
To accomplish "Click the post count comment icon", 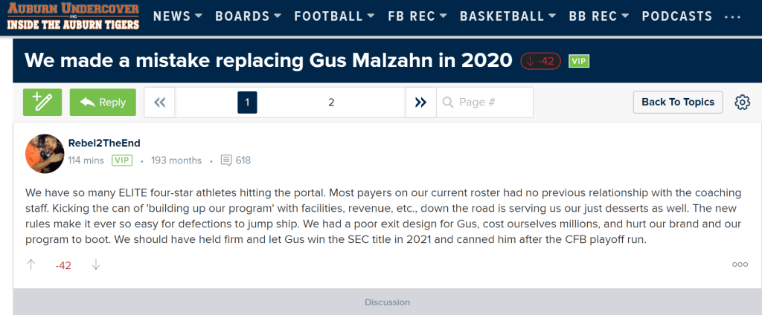I will (x=227, y=160).
